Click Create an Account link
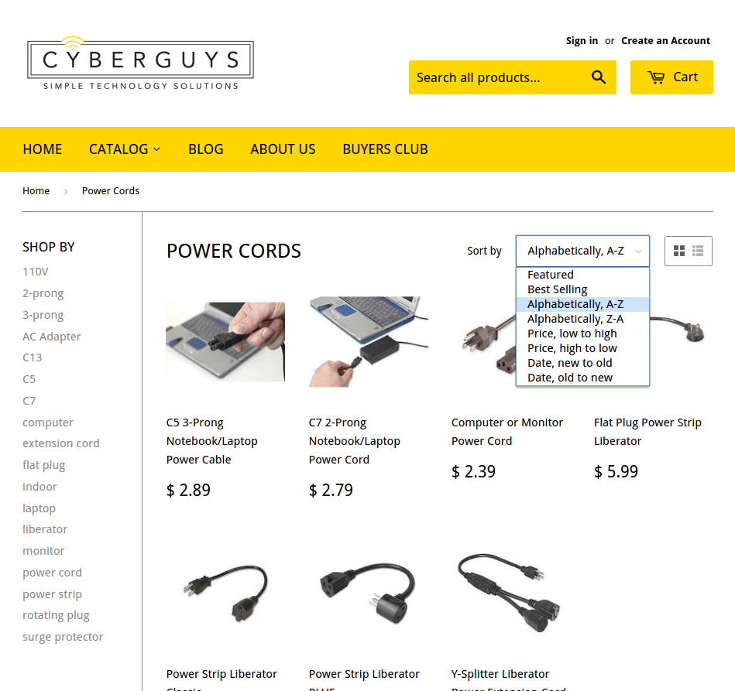The height and width of the screenshot is (691, 735). pos(665,41)
